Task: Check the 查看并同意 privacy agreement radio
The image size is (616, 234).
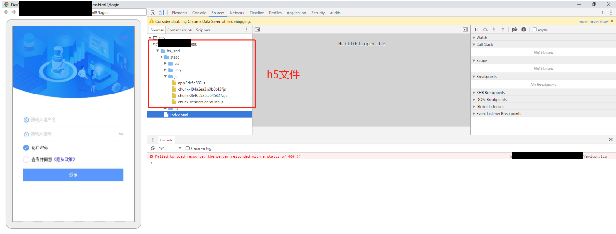Action: coord(26,159)
